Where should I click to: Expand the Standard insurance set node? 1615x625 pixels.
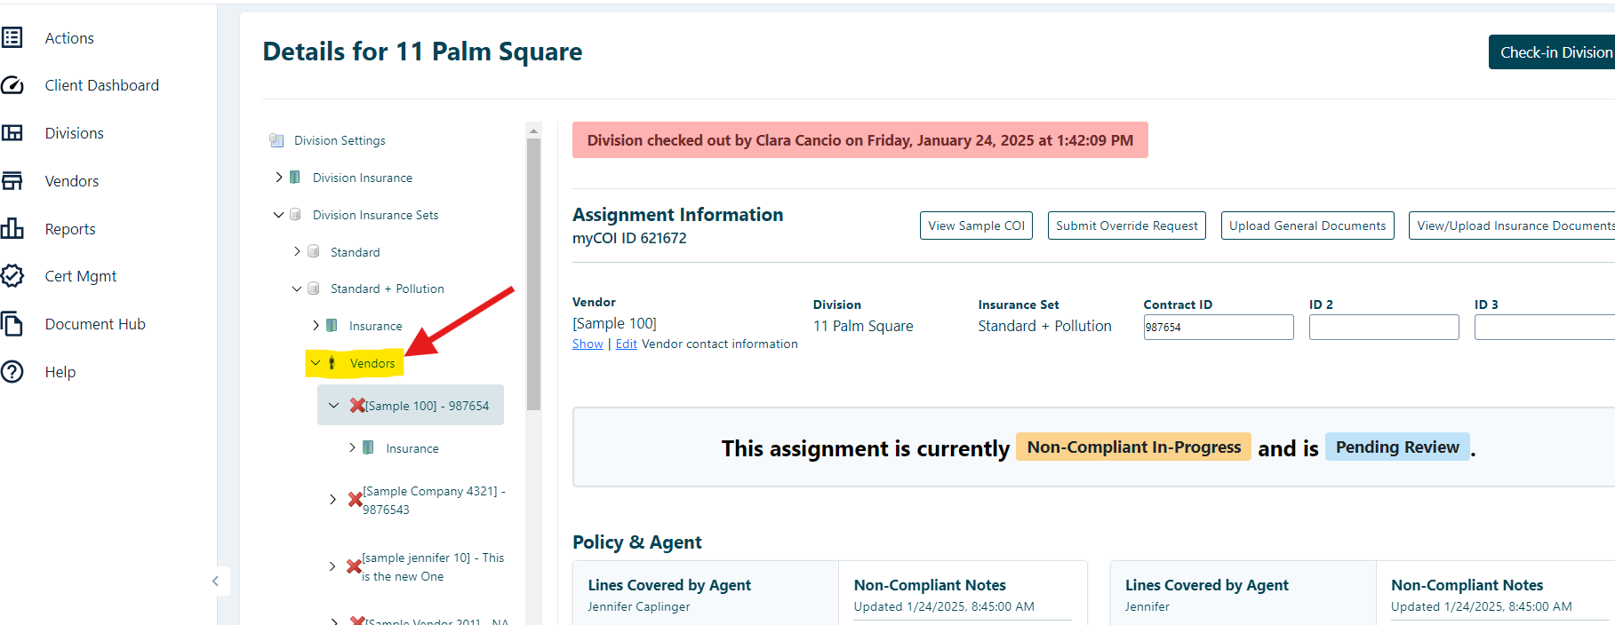coord(297,252)
